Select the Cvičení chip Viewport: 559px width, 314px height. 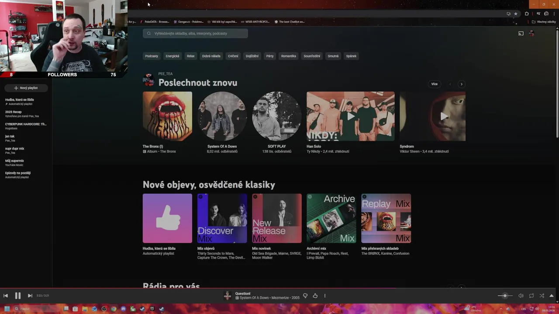click(x=233, y=56)
